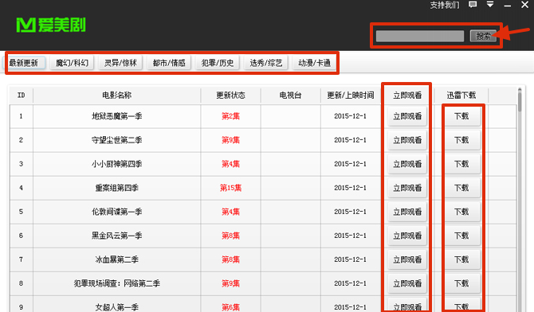Open the 选秀/综艺 category tab
534x312 pixels.
point(266,63)
